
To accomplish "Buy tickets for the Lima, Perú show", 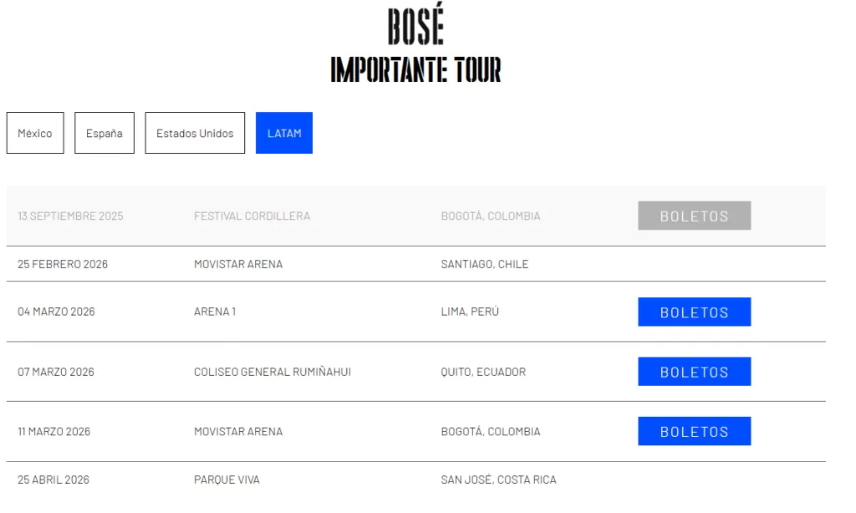I will click(x=694, y=312).
